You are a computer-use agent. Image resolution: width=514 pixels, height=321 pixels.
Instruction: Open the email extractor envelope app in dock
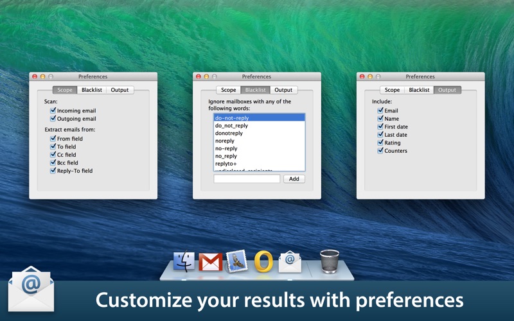tap(290, 262)
